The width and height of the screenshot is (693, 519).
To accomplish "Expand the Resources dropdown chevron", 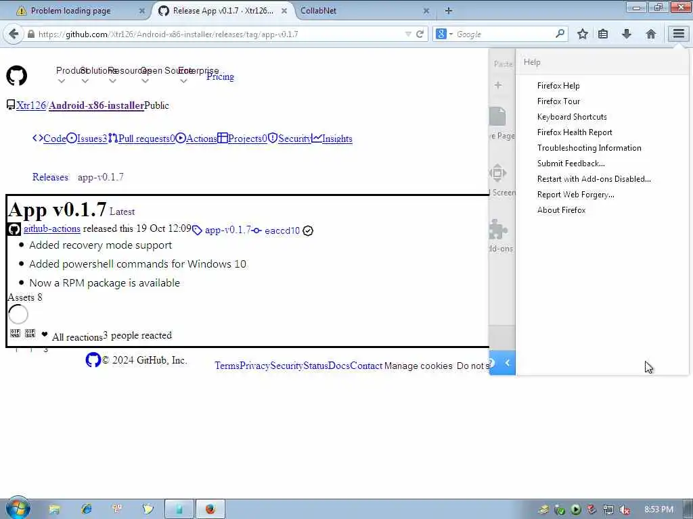I will click(x=112, y=81).
